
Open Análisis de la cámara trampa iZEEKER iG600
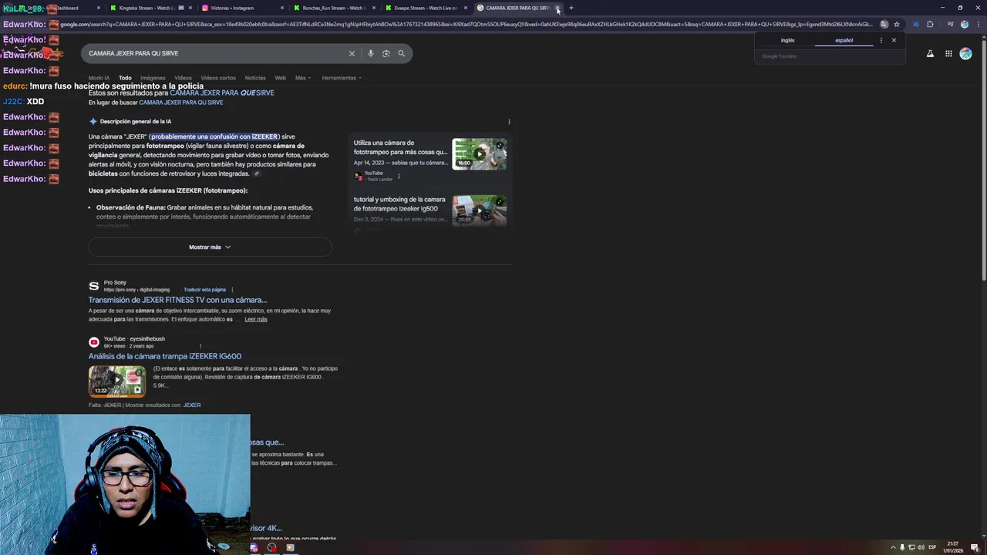(165, 356)
